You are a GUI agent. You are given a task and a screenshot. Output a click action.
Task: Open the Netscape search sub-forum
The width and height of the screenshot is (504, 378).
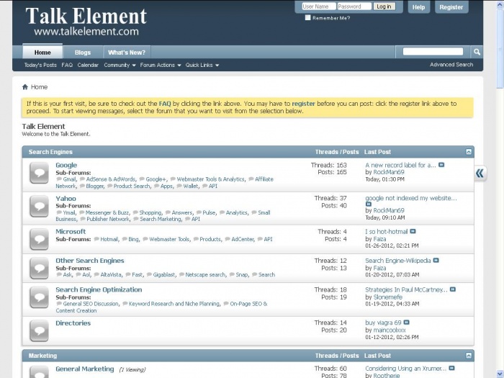205,274
